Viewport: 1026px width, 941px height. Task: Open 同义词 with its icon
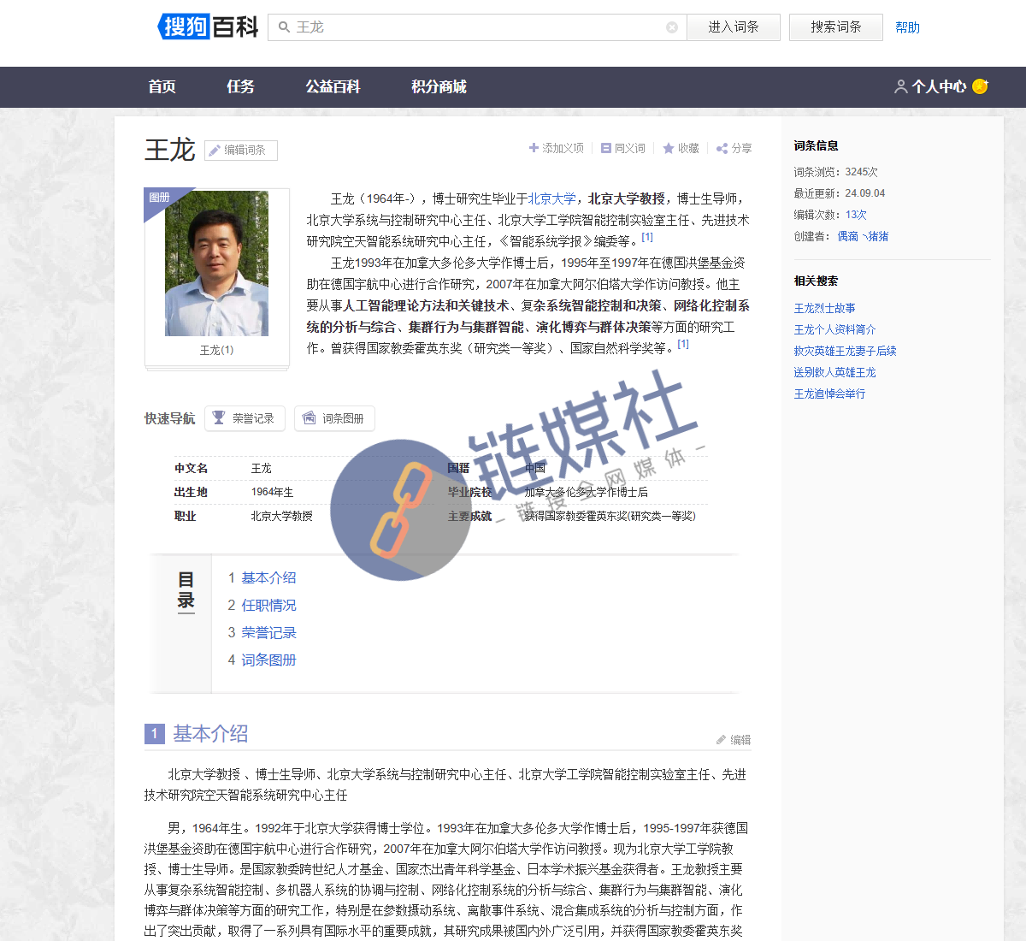click(x=605, y=148)
